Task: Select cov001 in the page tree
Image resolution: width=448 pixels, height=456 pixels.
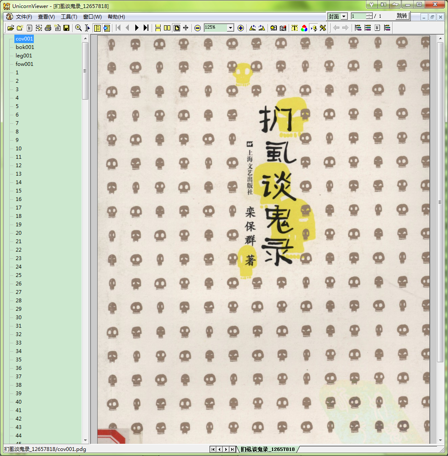Action: point(24,39)
